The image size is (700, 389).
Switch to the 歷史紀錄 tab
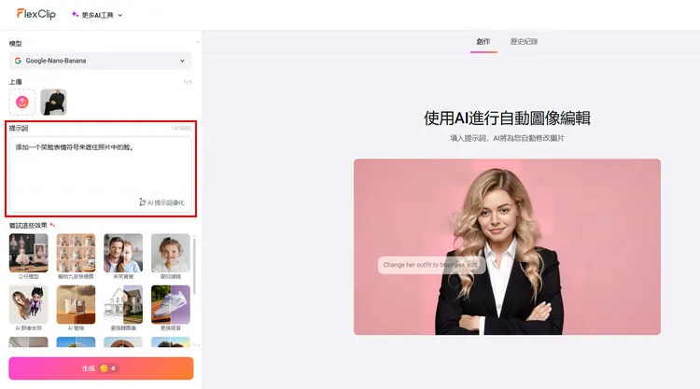pyautogui.click(x=524, y=42)
